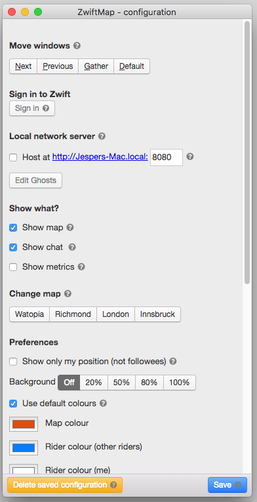Click the 8080 port input field
This screenshot has height=502, width=257.
coord(167,157)
